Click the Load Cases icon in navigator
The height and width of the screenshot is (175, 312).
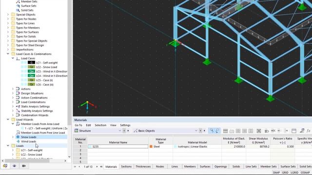point(18,58)
